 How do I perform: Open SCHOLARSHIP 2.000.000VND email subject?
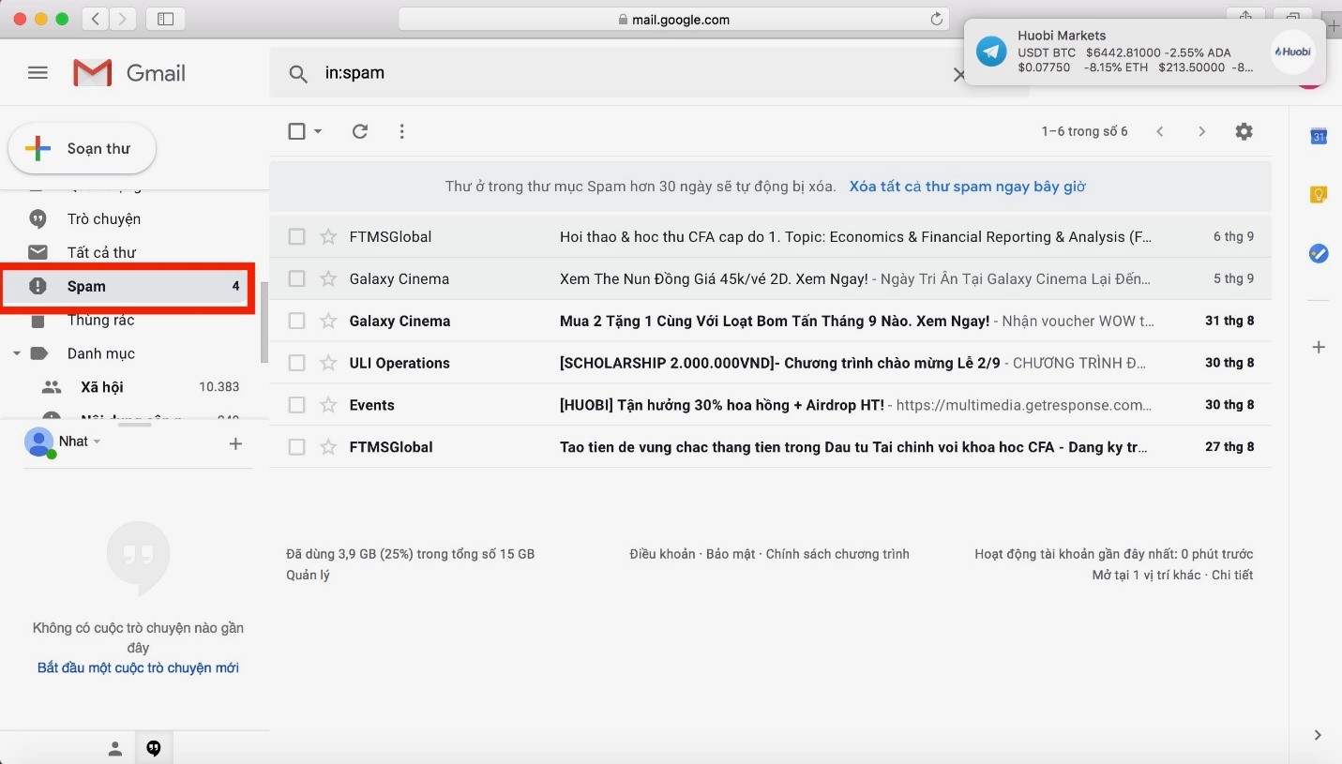coord(780,363)
